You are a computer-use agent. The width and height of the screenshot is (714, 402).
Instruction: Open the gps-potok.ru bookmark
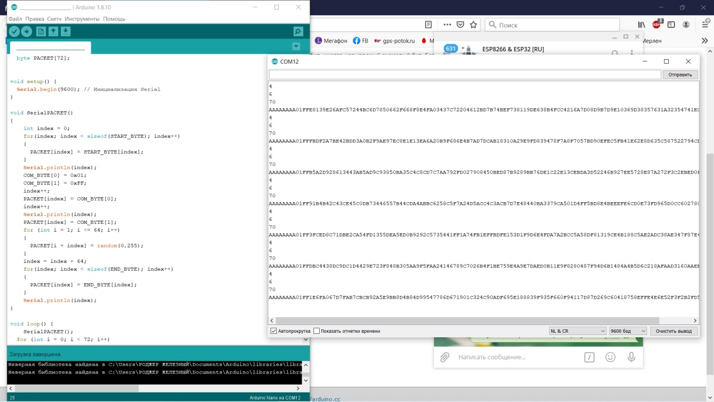click(x=395, y=41)
